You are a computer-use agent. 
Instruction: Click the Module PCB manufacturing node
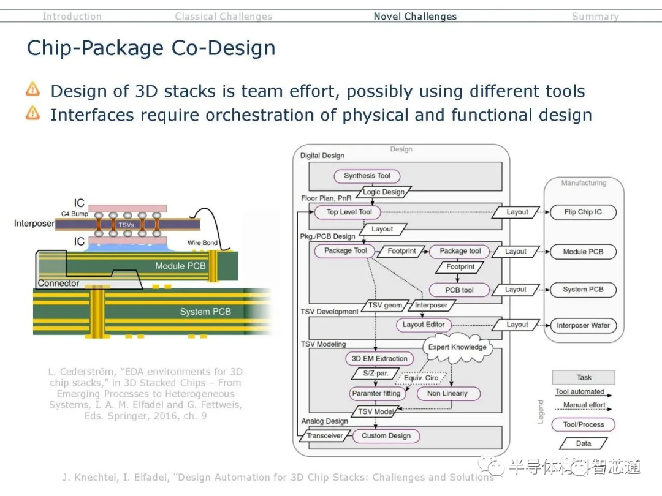click(x=583, y=252)
